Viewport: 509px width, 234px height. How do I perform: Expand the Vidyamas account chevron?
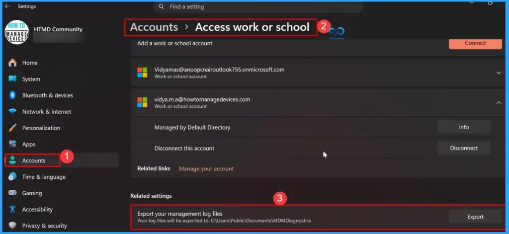[499, 73]
